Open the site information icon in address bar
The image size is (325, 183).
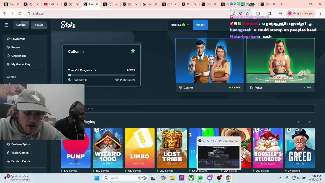tap(29, 13)
